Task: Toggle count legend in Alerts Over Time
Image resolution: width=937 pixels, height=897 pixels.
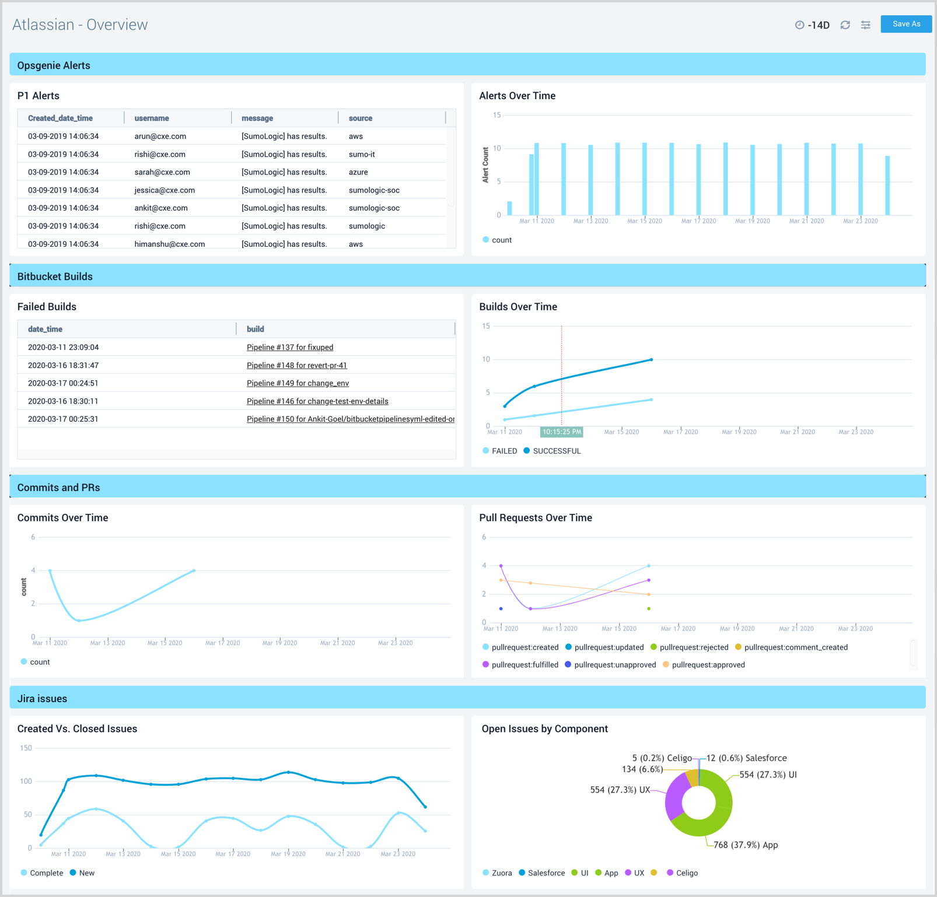Action: point(497,240)
